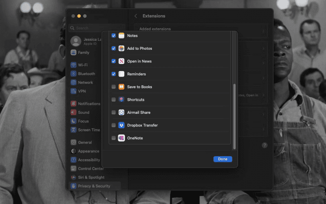
Task: Click the Appearance sidebar icon
Action: click(x=73, y=151)
